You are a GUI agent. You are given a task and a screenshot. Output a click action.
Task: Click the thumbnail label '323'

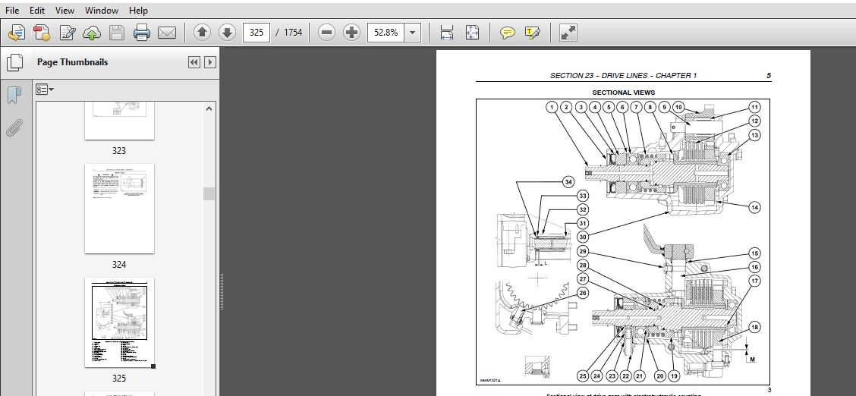pos(119,151)
